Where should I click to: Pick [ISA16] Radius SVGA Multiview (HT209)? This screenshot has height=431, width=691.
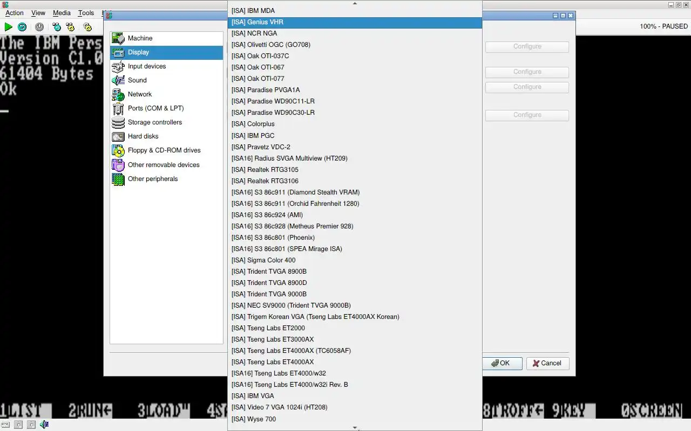355,158
